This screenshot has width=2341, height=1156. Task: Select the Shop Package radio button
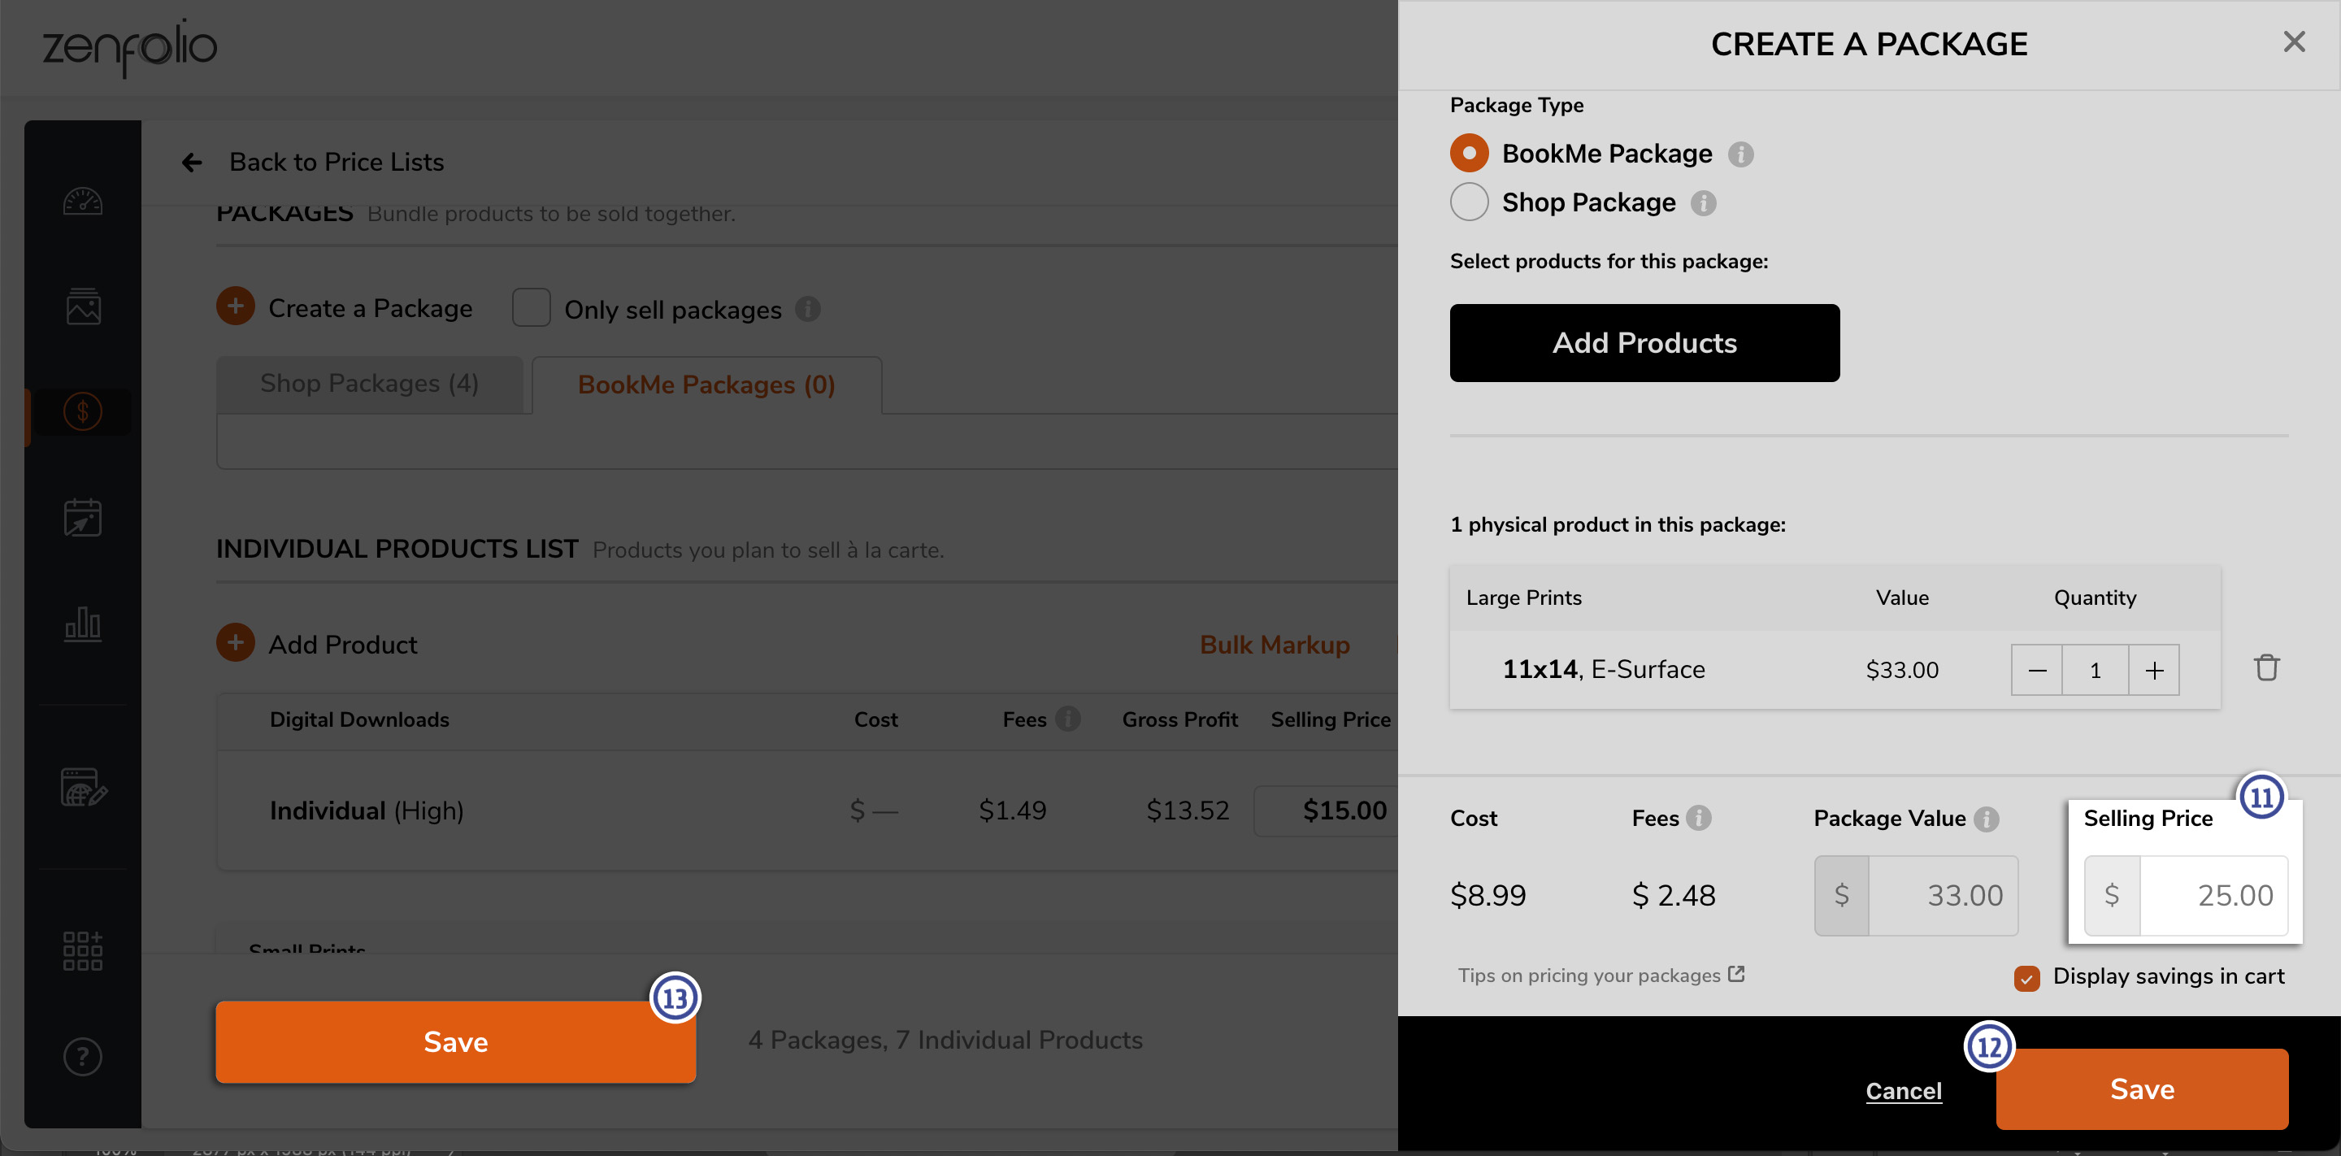1470,202
